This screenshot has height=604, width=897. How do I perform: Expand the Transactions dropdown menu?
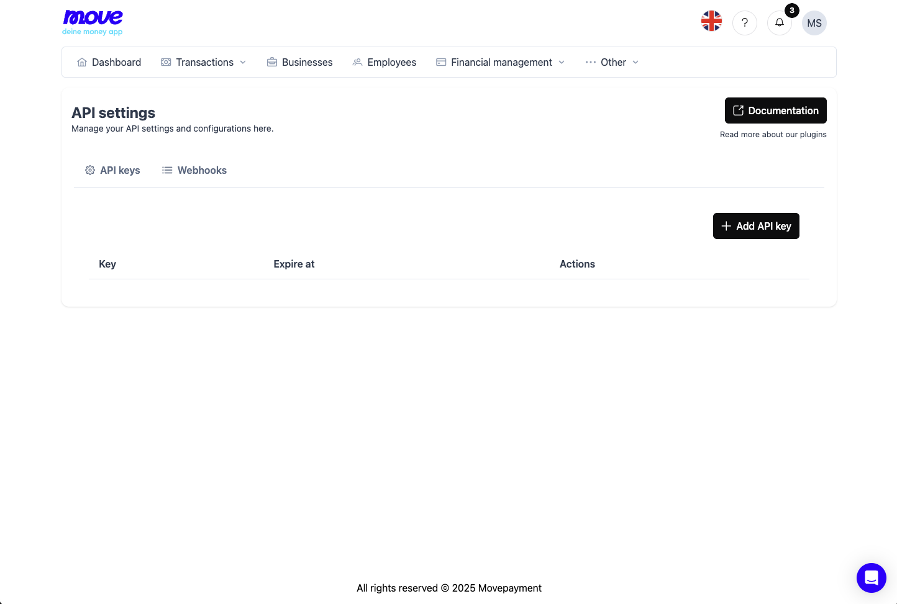coord(204,62)
